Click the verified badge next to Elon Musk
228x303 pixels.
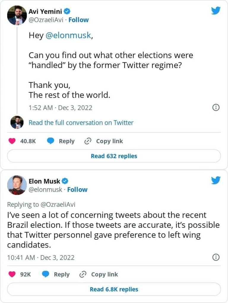point(64,181)
